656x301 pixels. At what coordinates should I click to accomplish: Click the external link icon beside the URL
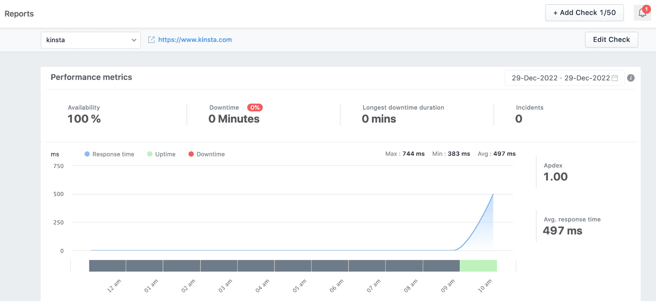[x=151, y=40]
